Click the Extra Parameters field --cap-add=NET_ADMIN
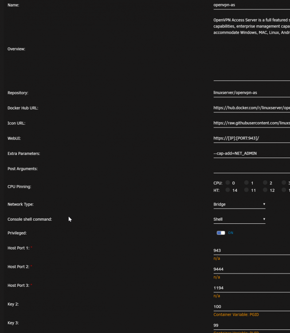Screen dimensions: 290x333 [251, 154]
